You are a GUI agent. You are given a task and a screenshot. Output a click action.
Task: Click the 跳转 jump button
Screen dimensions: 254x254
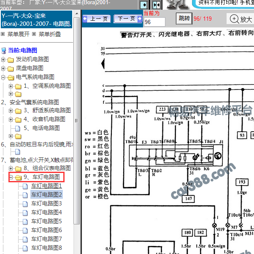184,19
